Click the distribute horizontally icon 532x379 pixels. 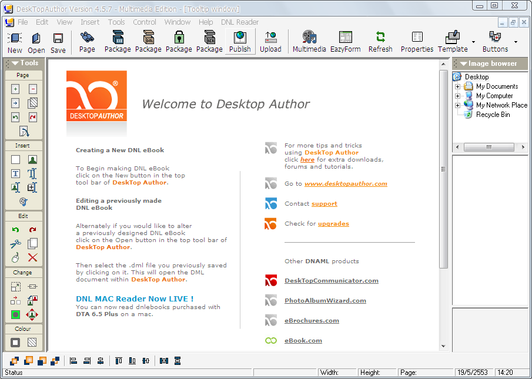click(164, 361)
